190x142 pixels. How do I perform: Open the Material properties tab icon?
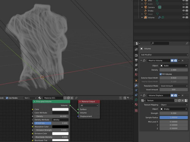tap(136, 104)
